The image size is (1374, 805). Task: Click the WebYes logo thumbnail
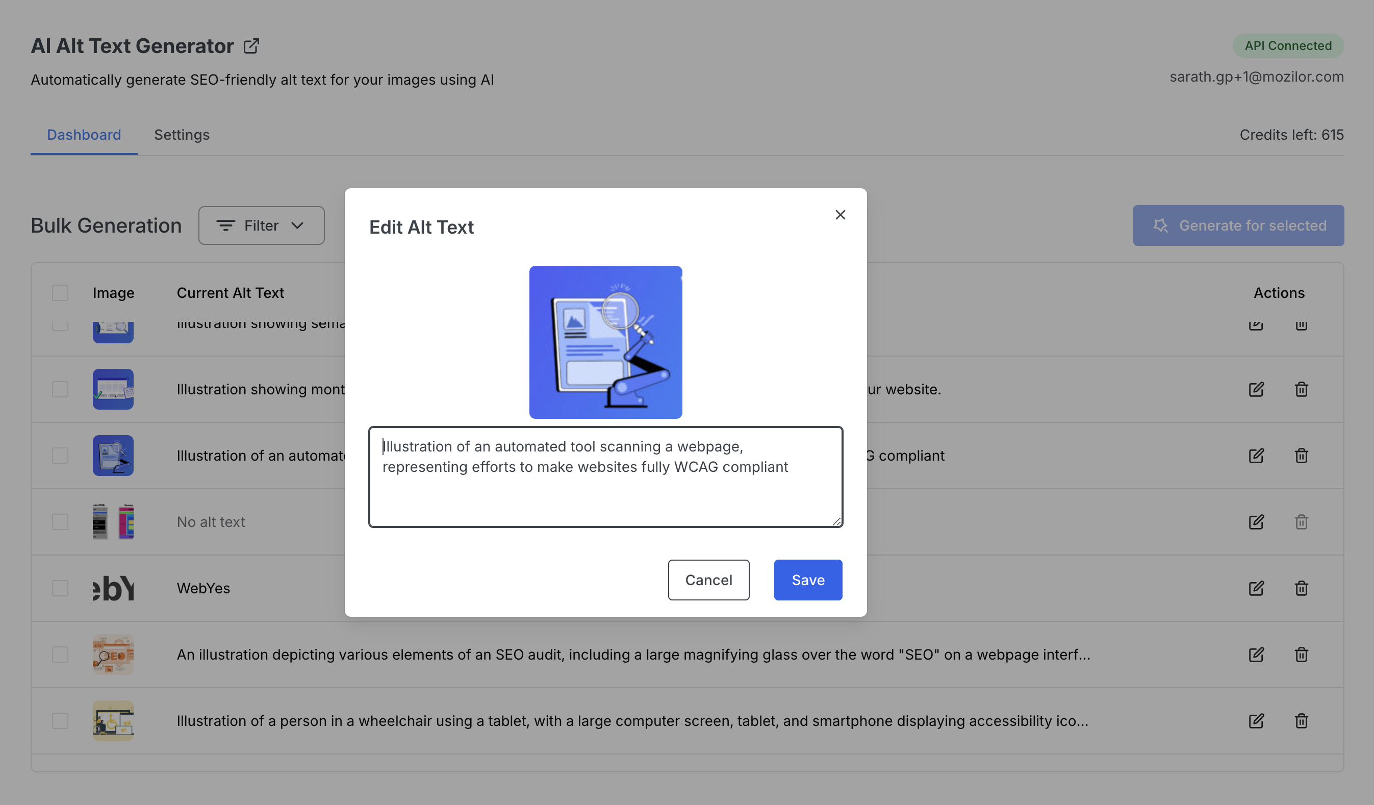coord(113,588)
